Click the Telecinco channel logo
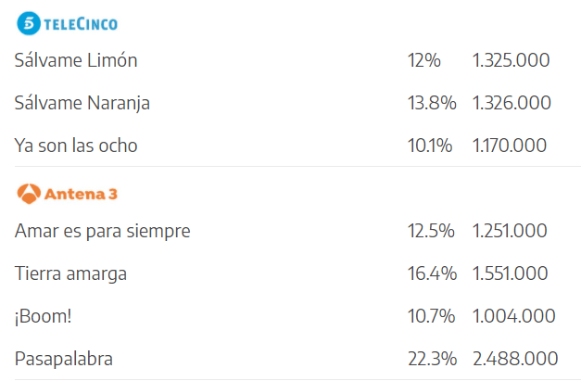This screenshot has height=381, width=581. pos(68,23)
